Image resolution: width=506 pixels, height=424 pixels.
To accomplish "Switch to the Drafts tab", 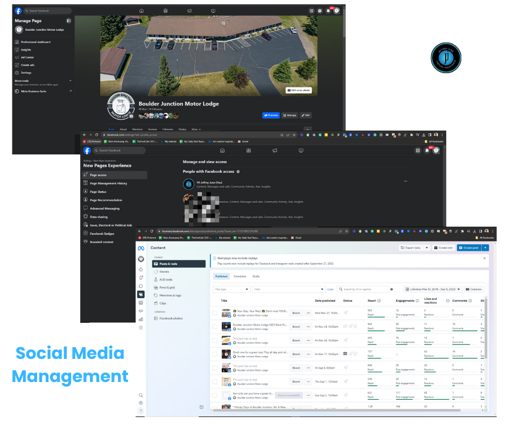I will pyautogui.click(x=256, y=277).
